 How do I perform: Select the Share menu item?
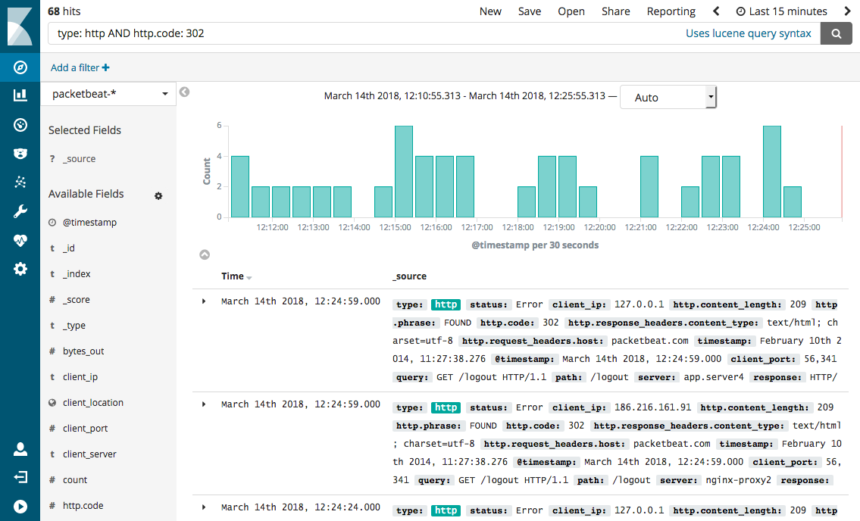click(x=615, y=11)
